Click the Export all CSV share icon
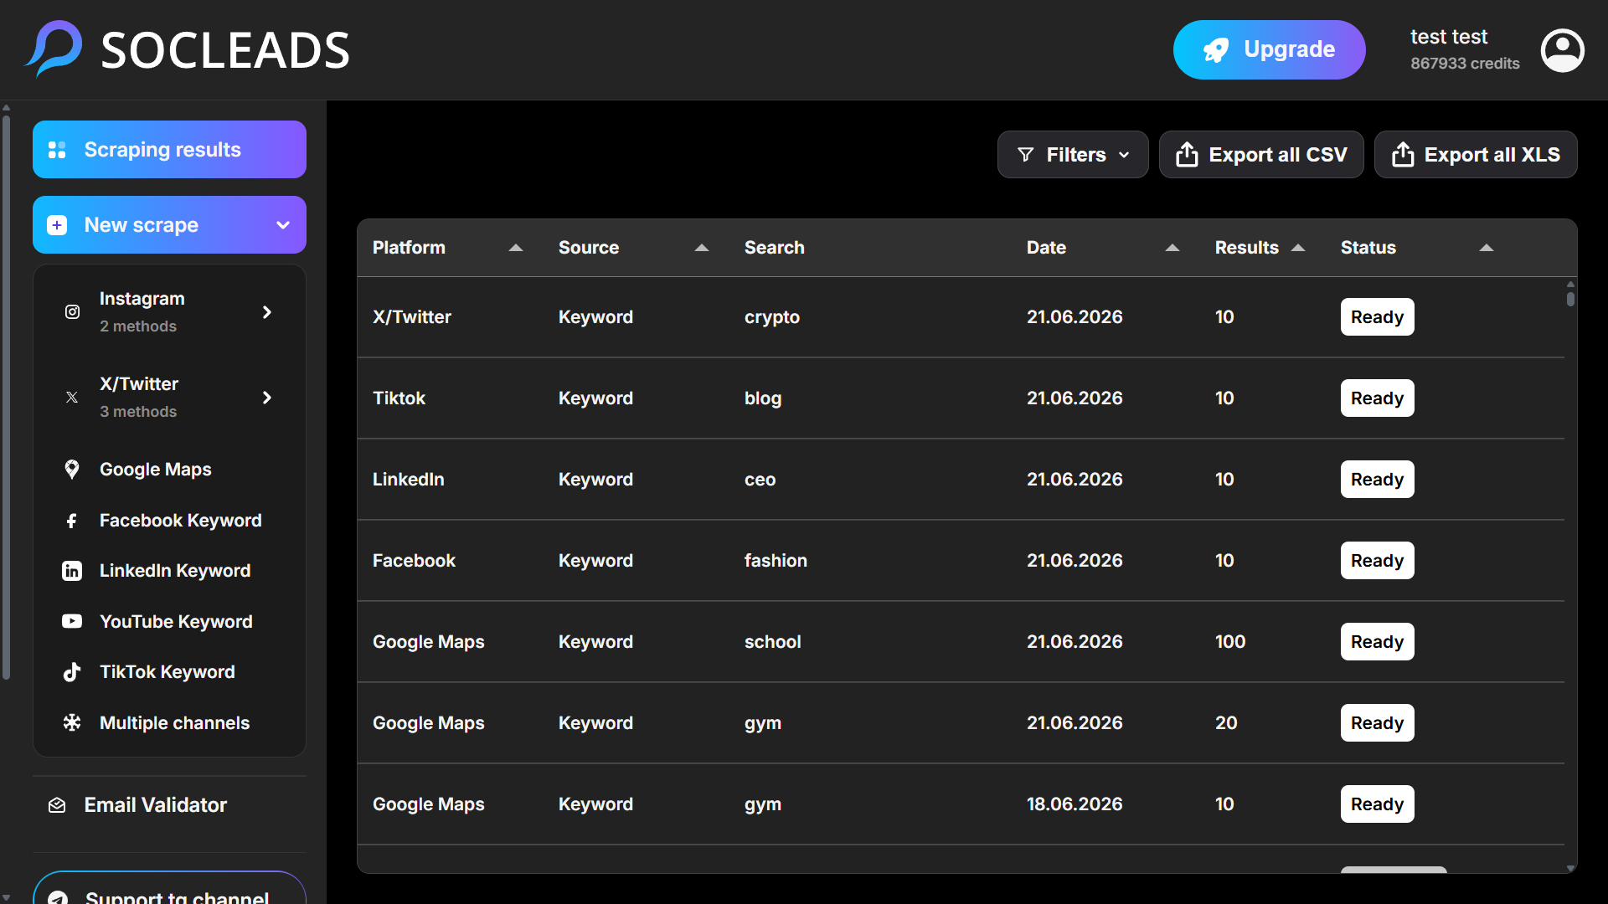Image resolution: width=1608 pixels, height=904 pixels. tap(1187, 154)
